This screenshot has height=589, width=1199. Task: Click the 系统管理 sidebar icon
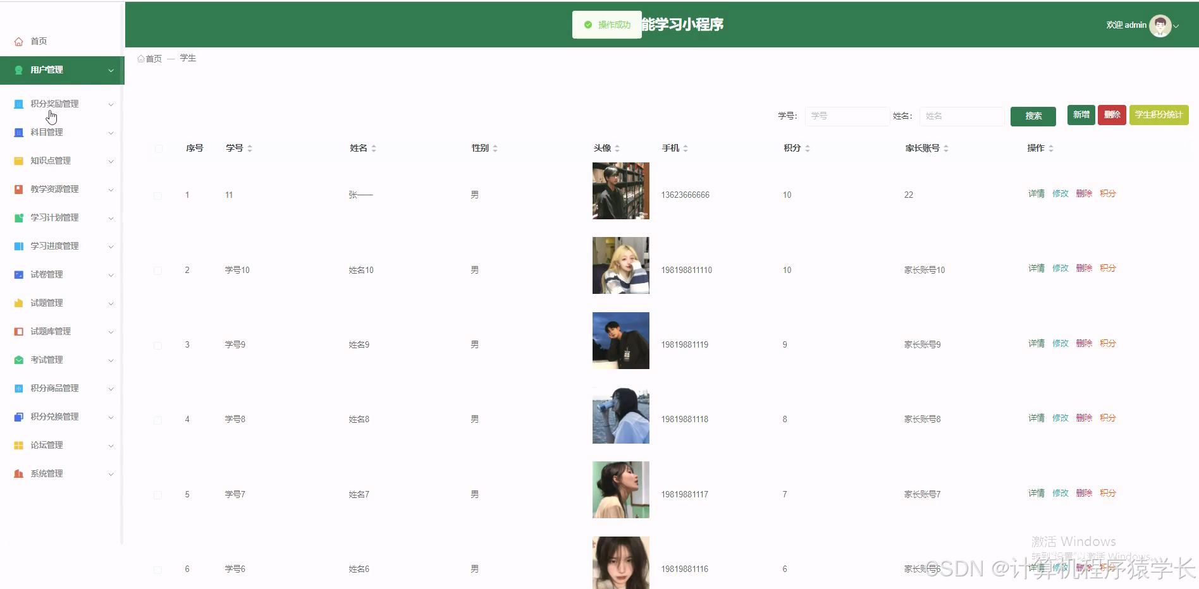pos(19,473)
